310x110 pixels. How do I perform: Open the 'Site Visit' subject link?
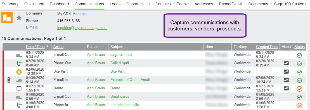click(x=118, y=71)
